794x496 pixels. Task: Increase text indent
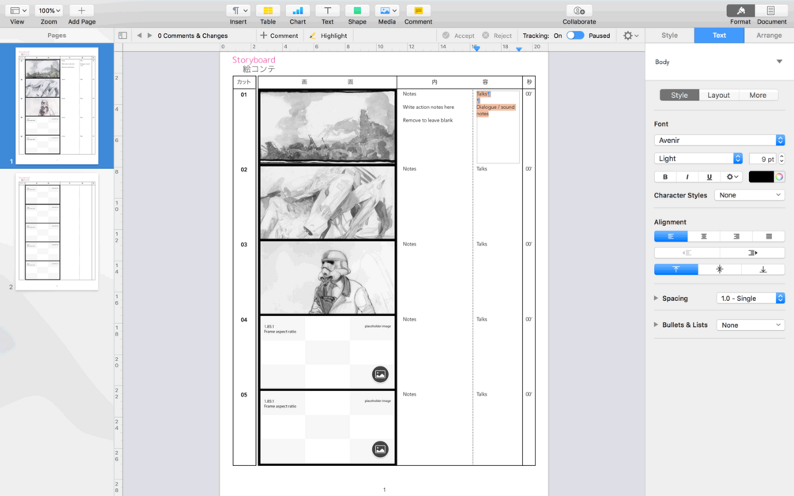[x=752, y=253]
